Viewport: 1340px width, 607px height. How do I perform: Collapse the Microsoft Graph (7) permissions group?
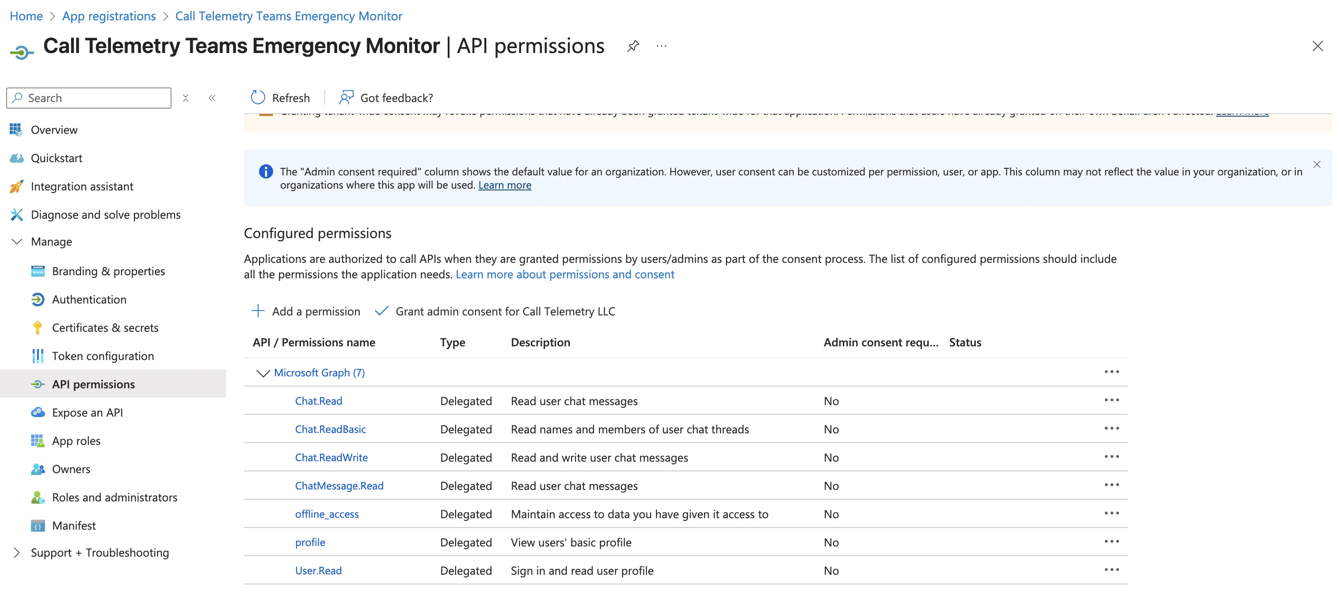pyautogui.click(x=263, y=373)
